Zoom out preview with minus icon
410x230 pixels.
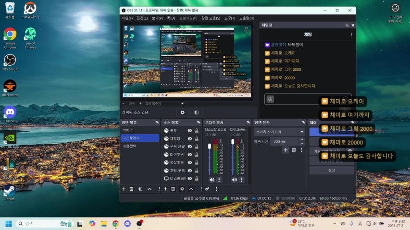tap(124, 103)
